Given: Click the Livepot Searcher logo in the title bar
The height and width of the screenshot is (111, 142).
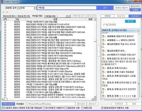Looking at the screenshot, I should pos(2,1).
